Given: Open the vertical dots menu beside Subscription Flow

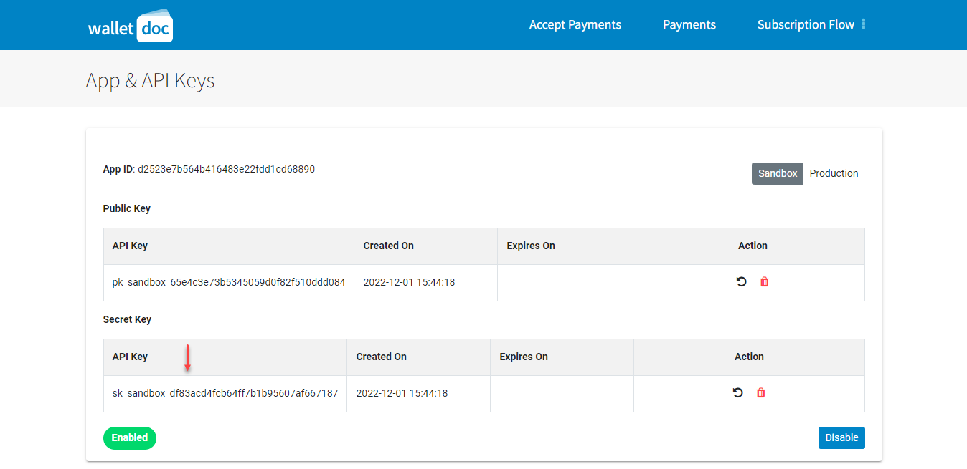Looking at the screenshot, I should (864, 24).
